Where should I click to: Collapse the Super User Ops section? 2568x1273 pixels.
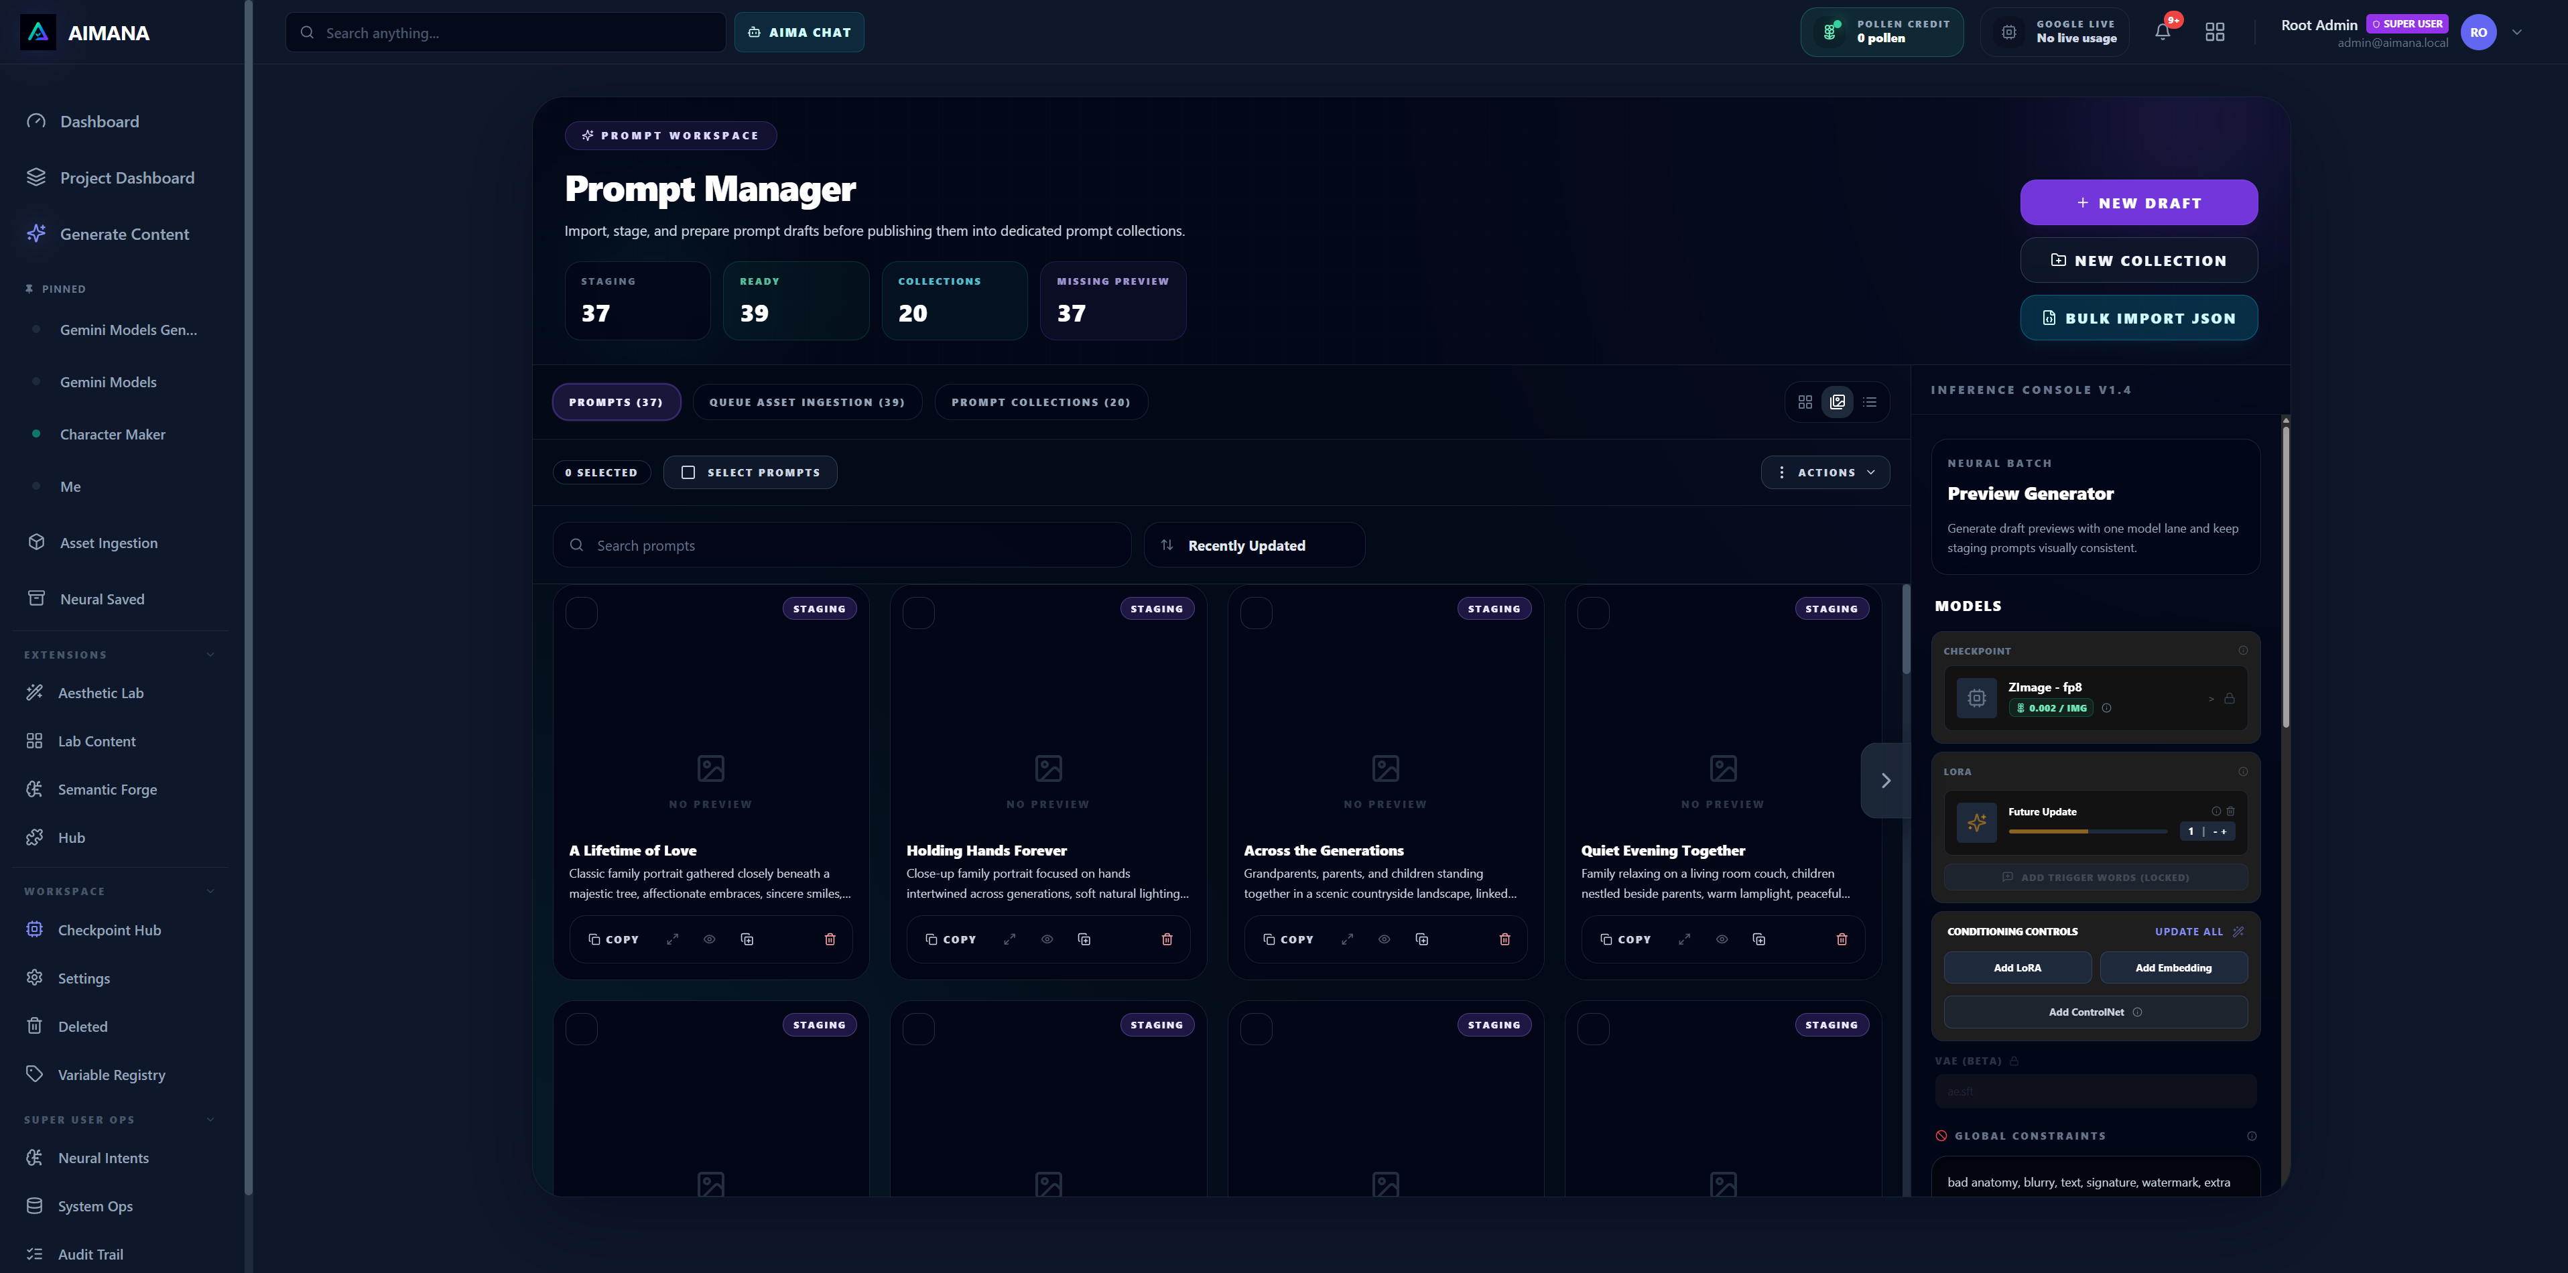210,1120
